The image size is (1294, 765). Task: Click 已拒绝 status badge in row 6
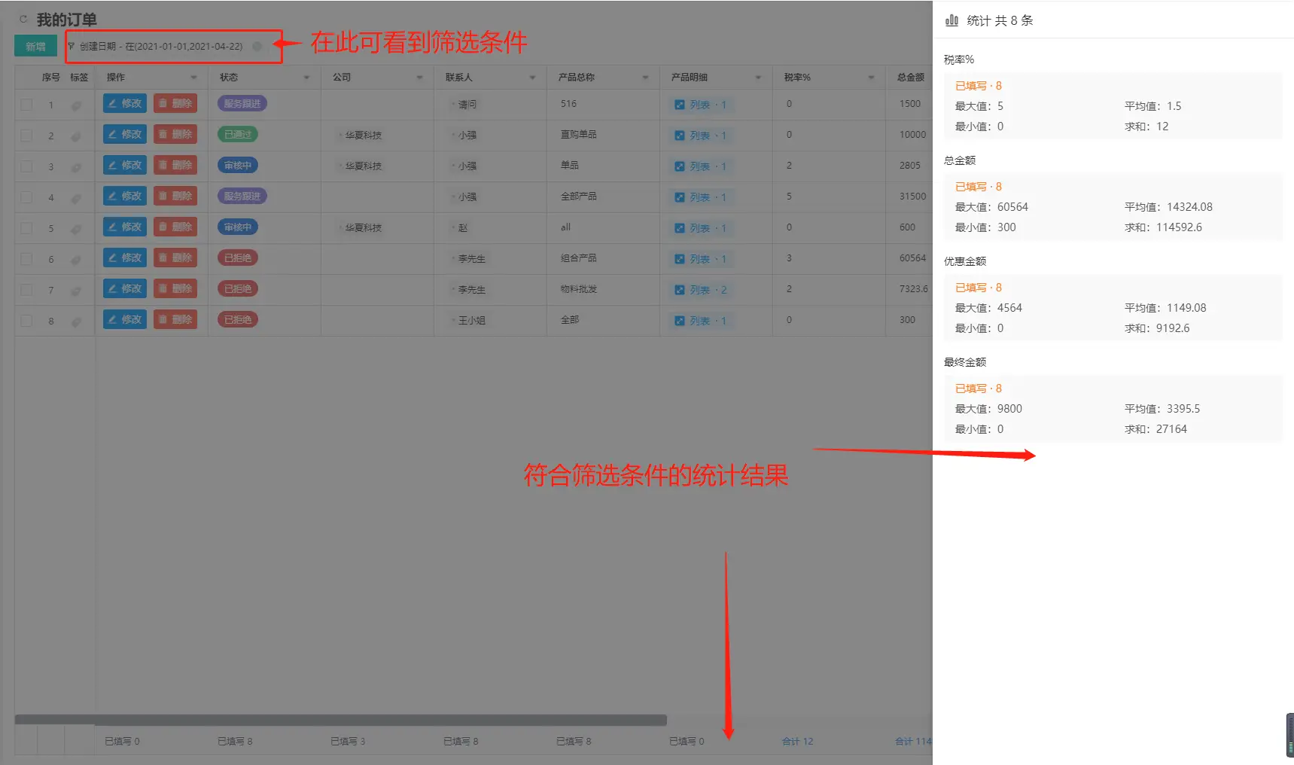238,258
